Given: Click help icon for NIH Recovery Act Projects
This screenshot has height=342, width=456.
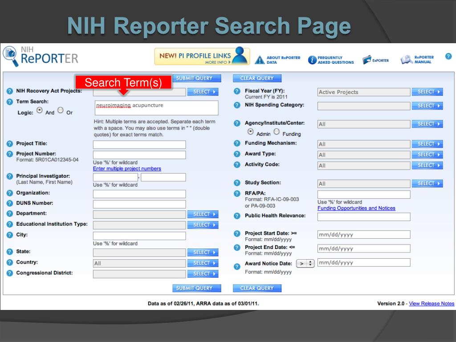Looking at the screenshot, I should 10,91.
